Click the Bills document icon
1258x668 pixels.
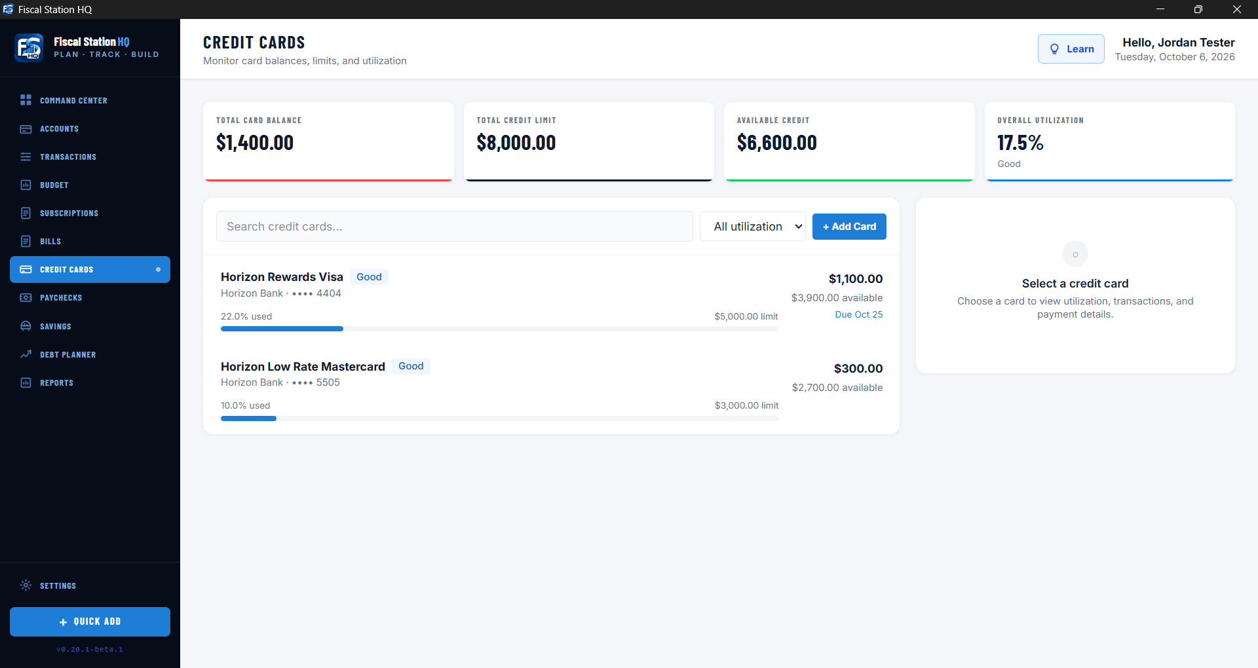click(26, 242)
